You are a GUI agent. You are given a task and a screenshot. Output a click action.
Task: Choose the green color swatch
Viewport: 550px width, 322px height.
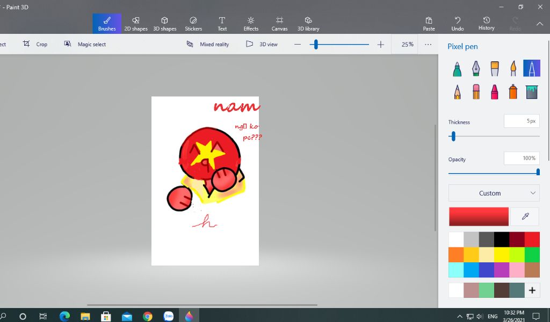(x=532, y=255)
